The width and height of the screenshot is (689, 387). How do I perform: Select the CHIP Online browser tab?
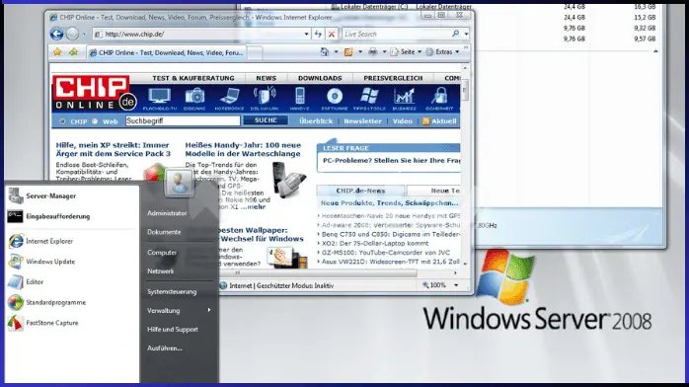[x=167, y=52]
